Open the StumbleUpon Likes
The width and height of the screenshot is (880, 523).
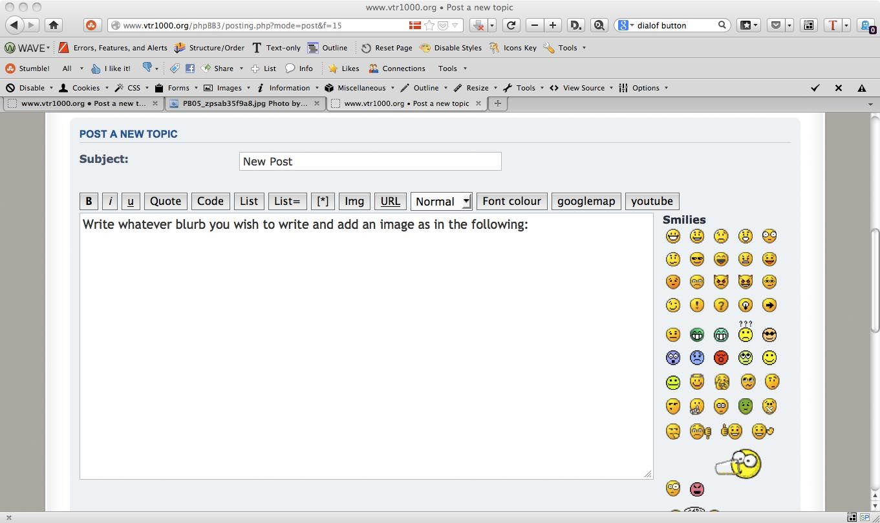[343, 69]
